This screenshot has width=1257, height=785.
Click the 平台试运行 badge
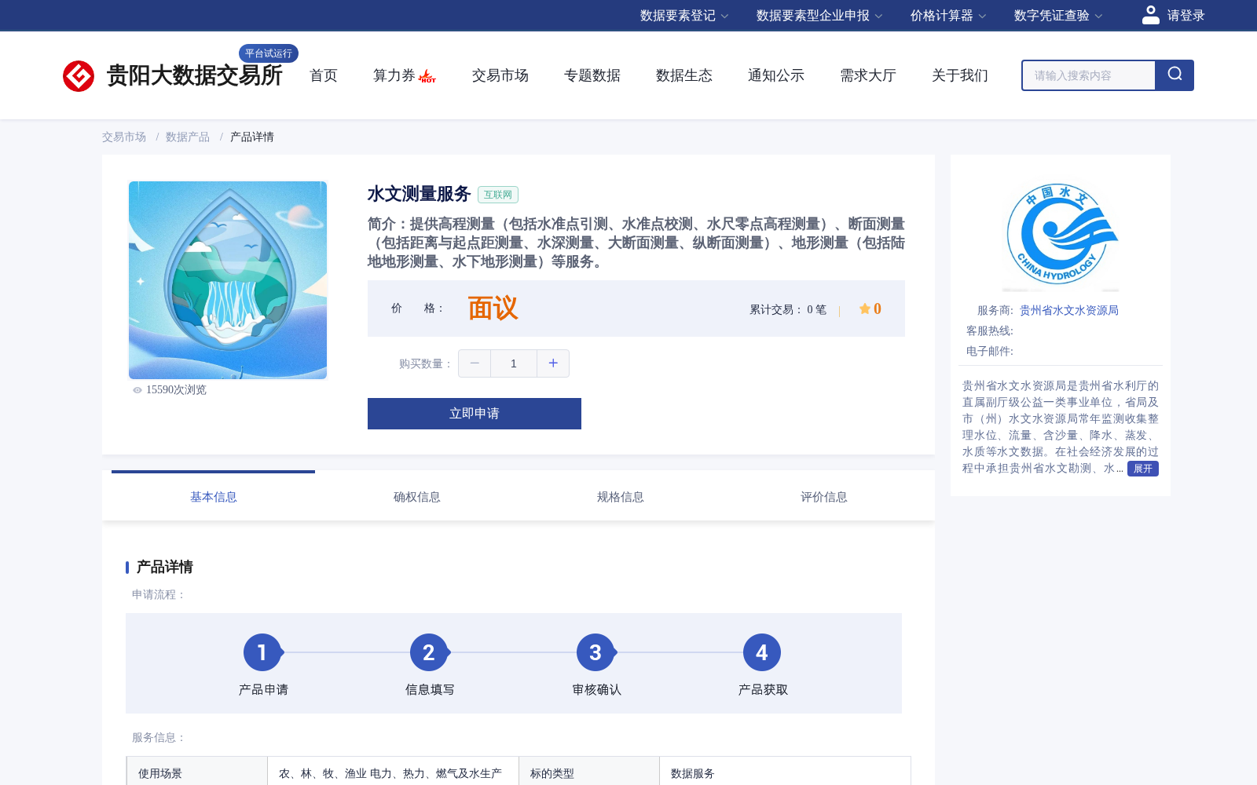[x=269, y=53]
